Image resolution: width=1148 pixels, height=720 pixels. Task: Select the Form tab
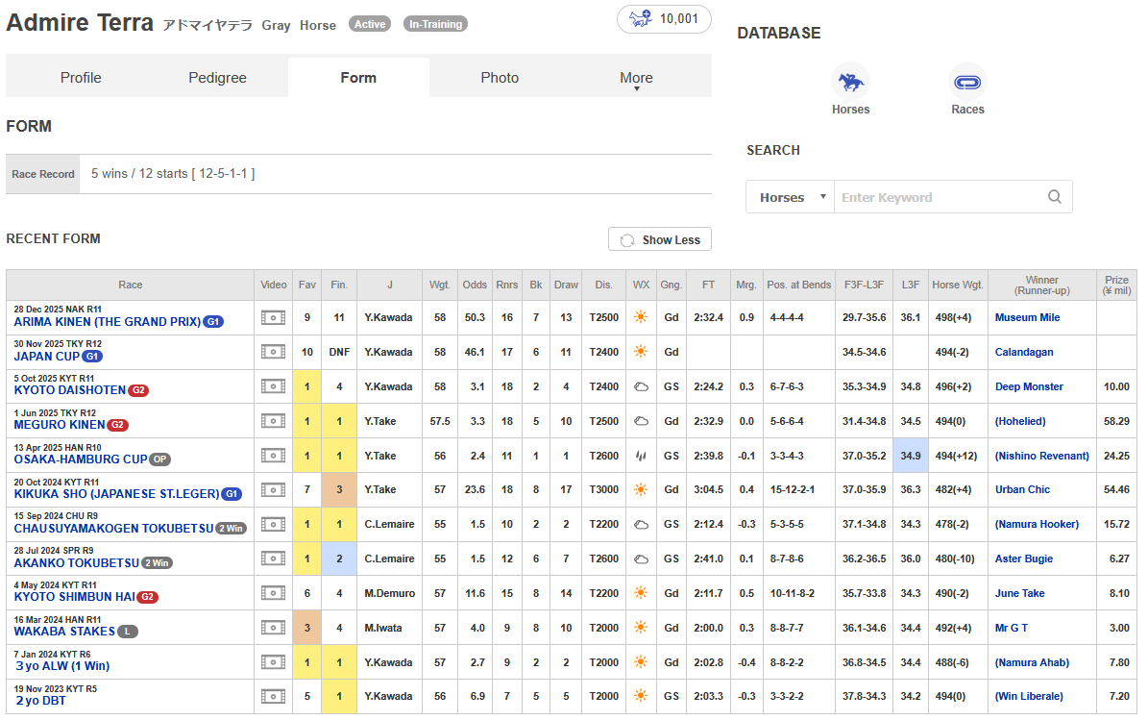click(358, 78)
